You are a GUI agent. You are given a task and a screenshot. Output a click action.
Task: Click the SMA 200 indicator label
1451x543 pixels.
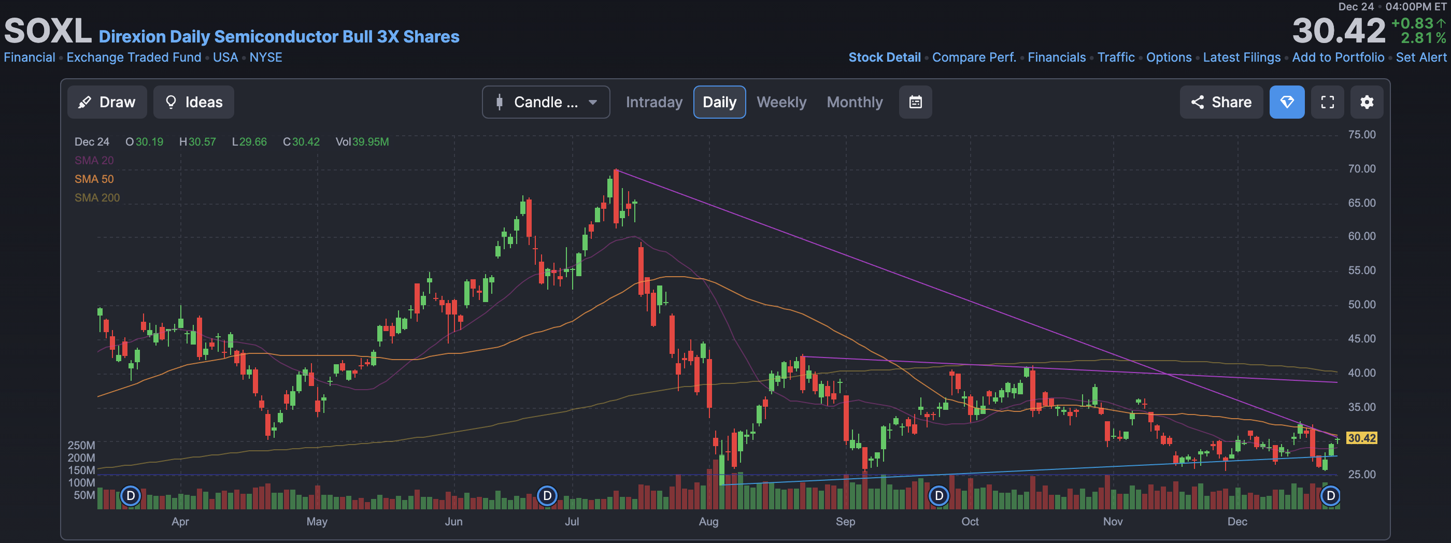coord(97,198)
